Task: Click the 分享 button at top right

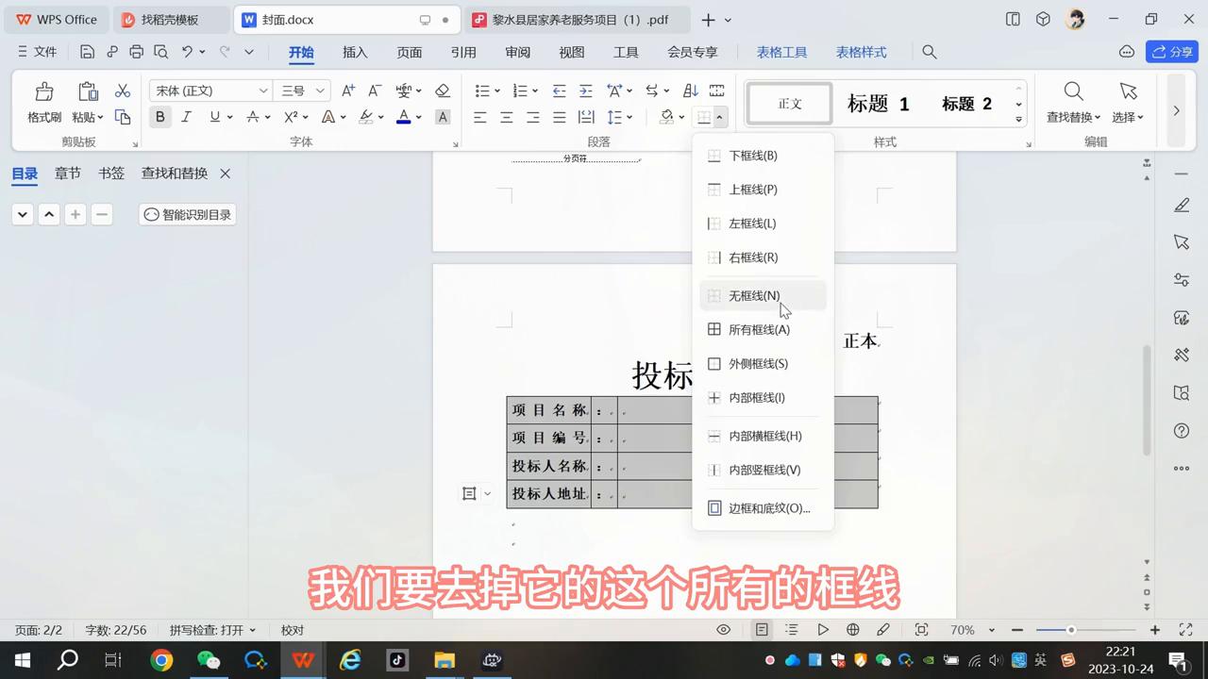Action: pyautogui.click(x=1173, y=51)
